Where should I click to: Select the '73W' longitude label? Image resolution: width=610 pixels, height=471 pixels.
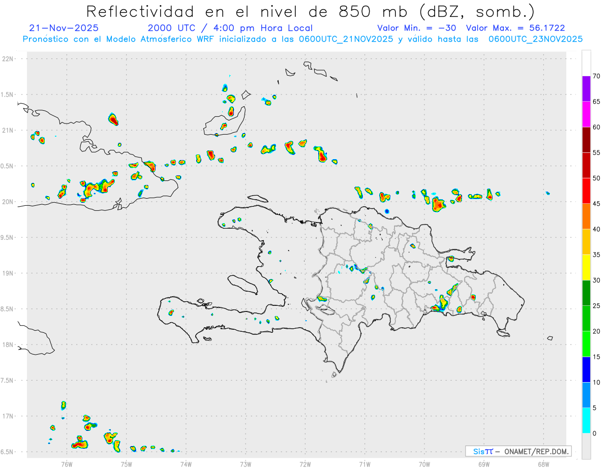pos(246,464)
